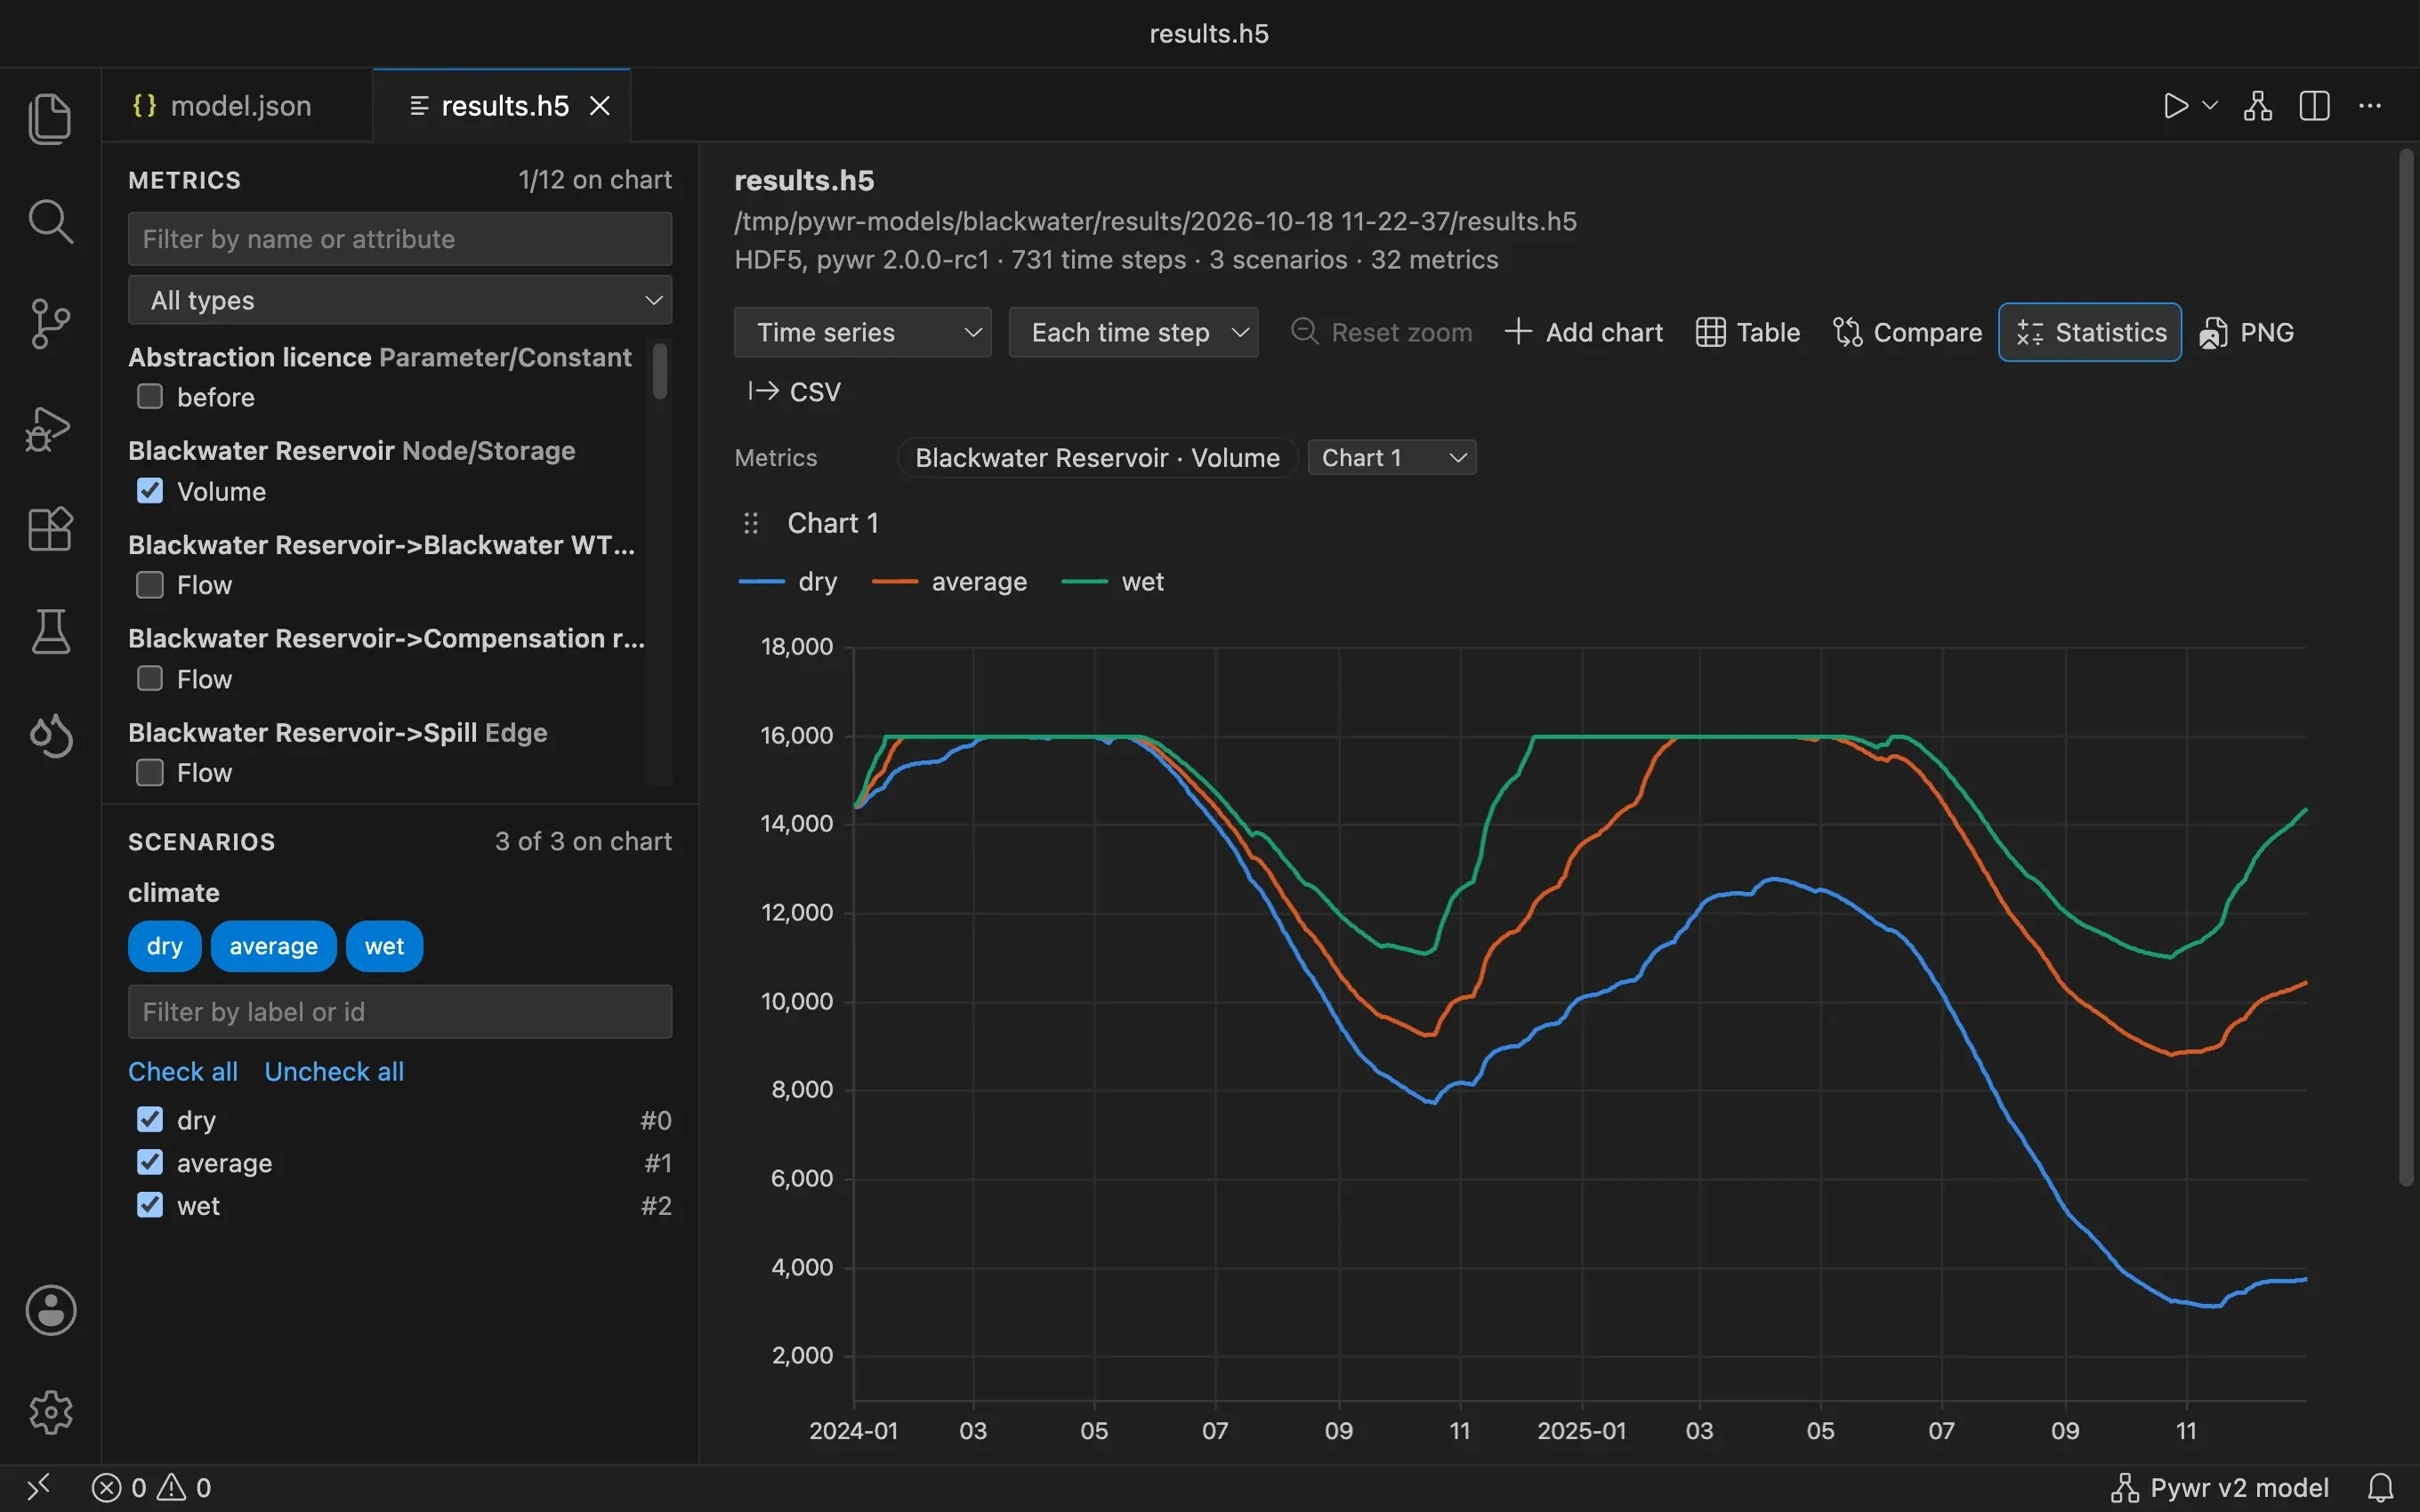Open the Time series chart type dropdown

[862, 332]
